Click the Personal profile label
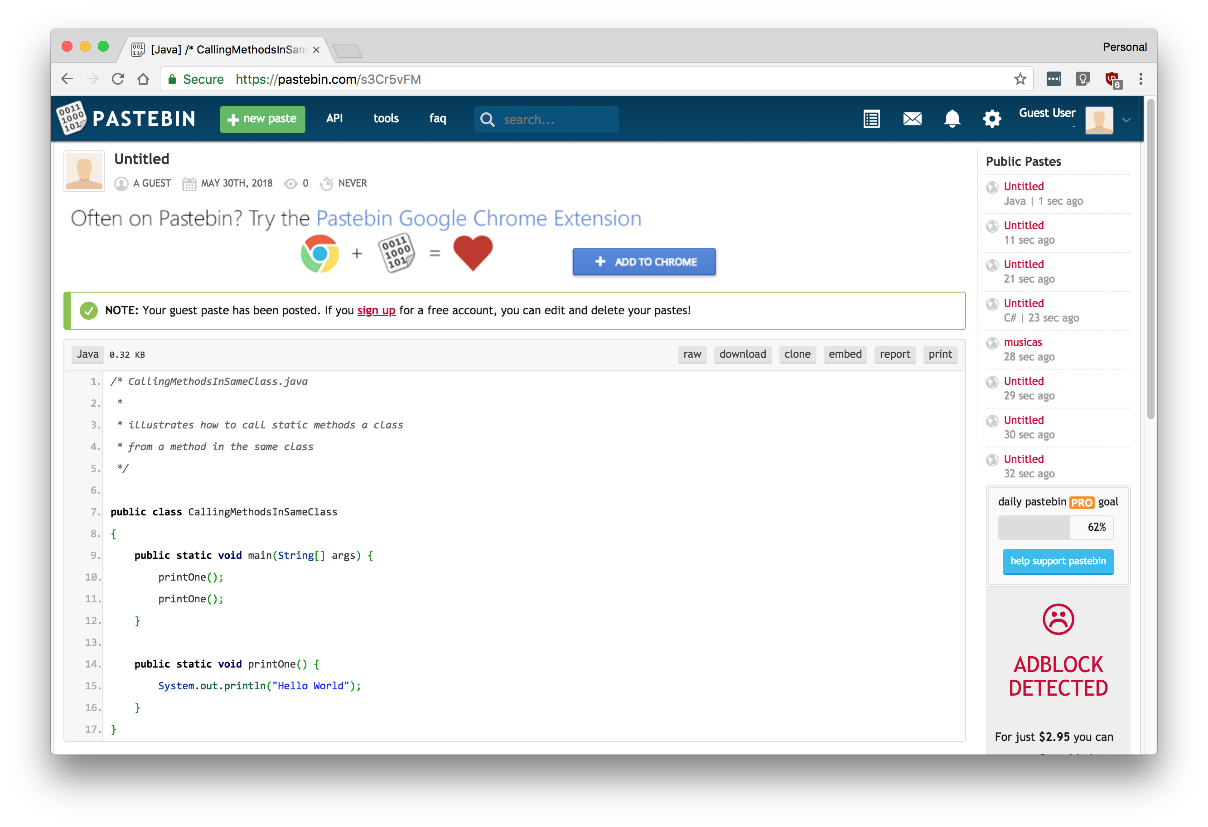The height and width of the screenshot is (827, 1208). click(1124, 47)
